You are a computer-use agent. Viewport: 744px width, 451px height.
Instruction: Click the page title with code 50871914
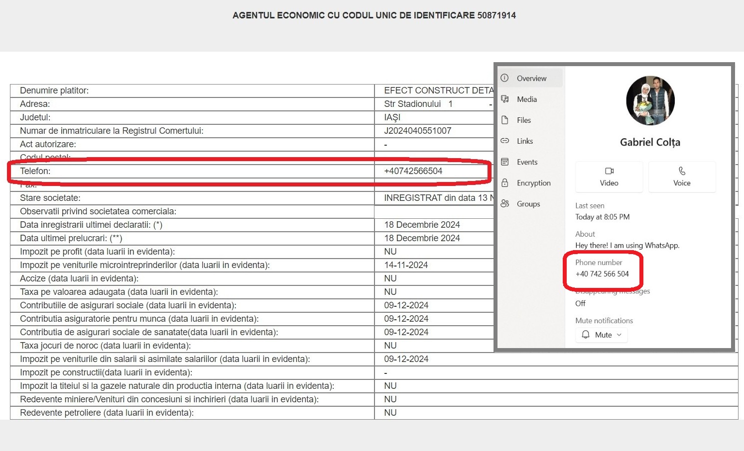[x=374, y=15]
